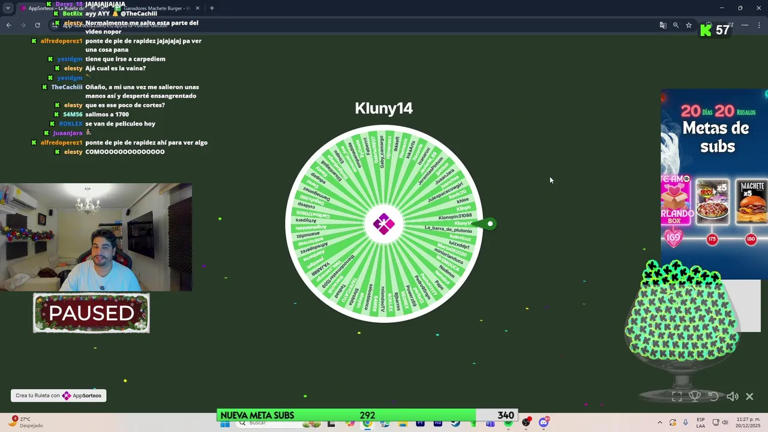Image resolution: width=768 pixels, height=432 pixels.
Task: Open OBS Studio from the taskbar
Action: [526, 423]
